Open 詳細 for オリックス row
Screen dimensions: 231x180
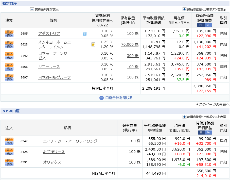pyautogui.click(x=223, y=162)
